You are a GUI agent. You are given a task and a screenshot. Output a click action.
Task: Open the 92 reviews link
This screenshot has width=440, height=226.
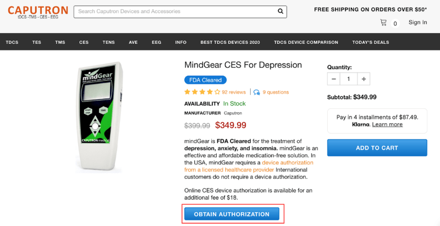click(234, 92)
